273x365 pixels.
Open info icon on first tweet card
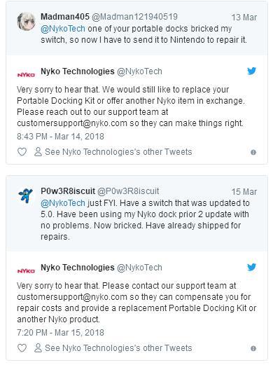point(253,152)
